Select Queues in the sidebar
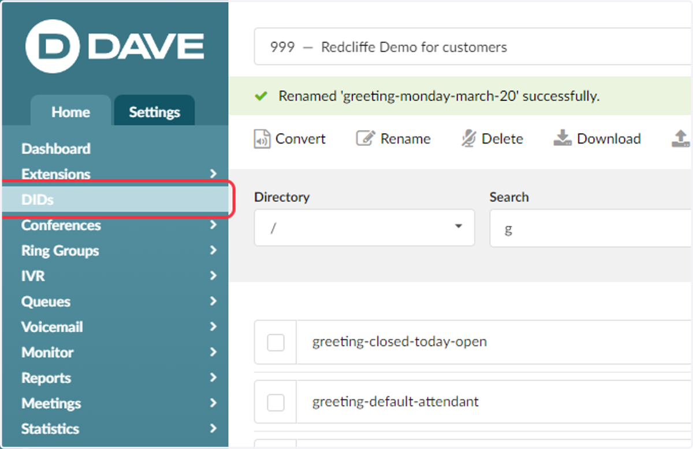693x449 pixels. coord(46,301)
